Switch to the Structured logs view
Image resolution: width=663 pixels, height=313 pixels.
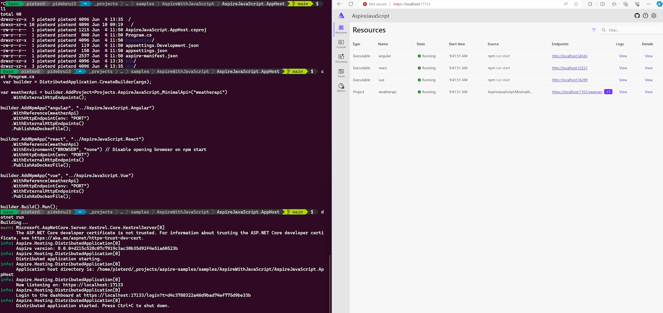click(x=341, y=59)
